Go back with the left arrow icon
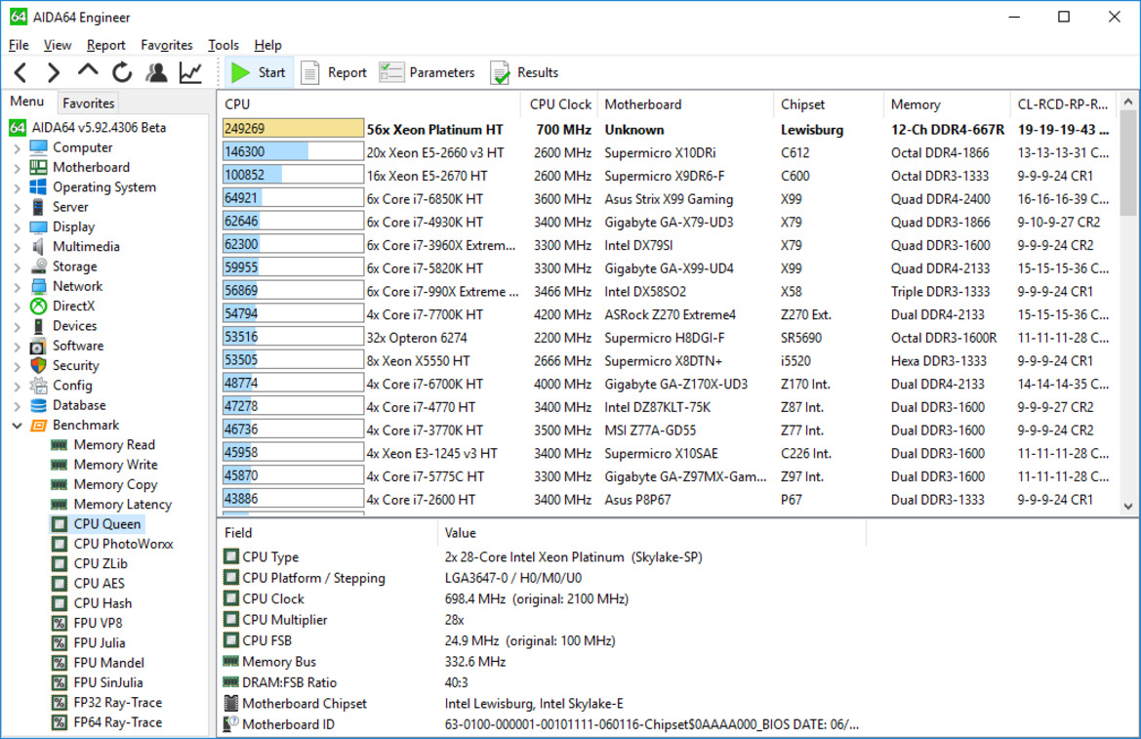This screenshot has width=1141, height=739. (x=20, y=72)
